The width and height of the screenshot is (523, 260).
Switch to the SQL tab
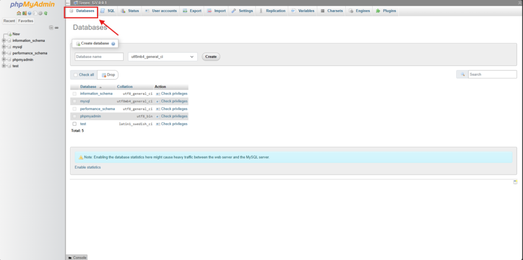click(108, 11)
